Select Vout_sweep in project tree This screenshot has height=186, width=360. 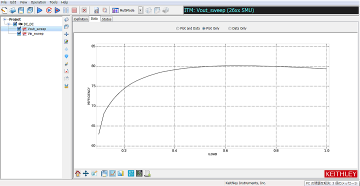(36, 29)
